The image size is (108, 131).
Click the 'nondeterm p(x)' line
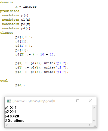pos(15,15)
